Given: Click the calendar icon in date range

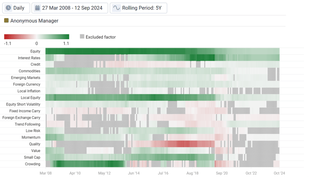Looking at the screenshot, I should click(x=37, y=8).
